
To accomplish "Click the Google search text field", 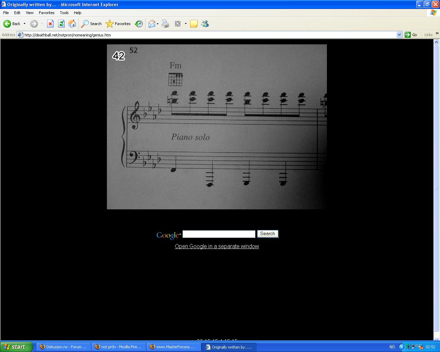I will tap(219, 234).
